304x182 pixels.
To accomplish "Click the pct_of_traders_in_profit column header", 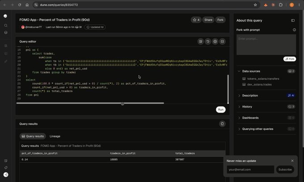I will point(39,153).
